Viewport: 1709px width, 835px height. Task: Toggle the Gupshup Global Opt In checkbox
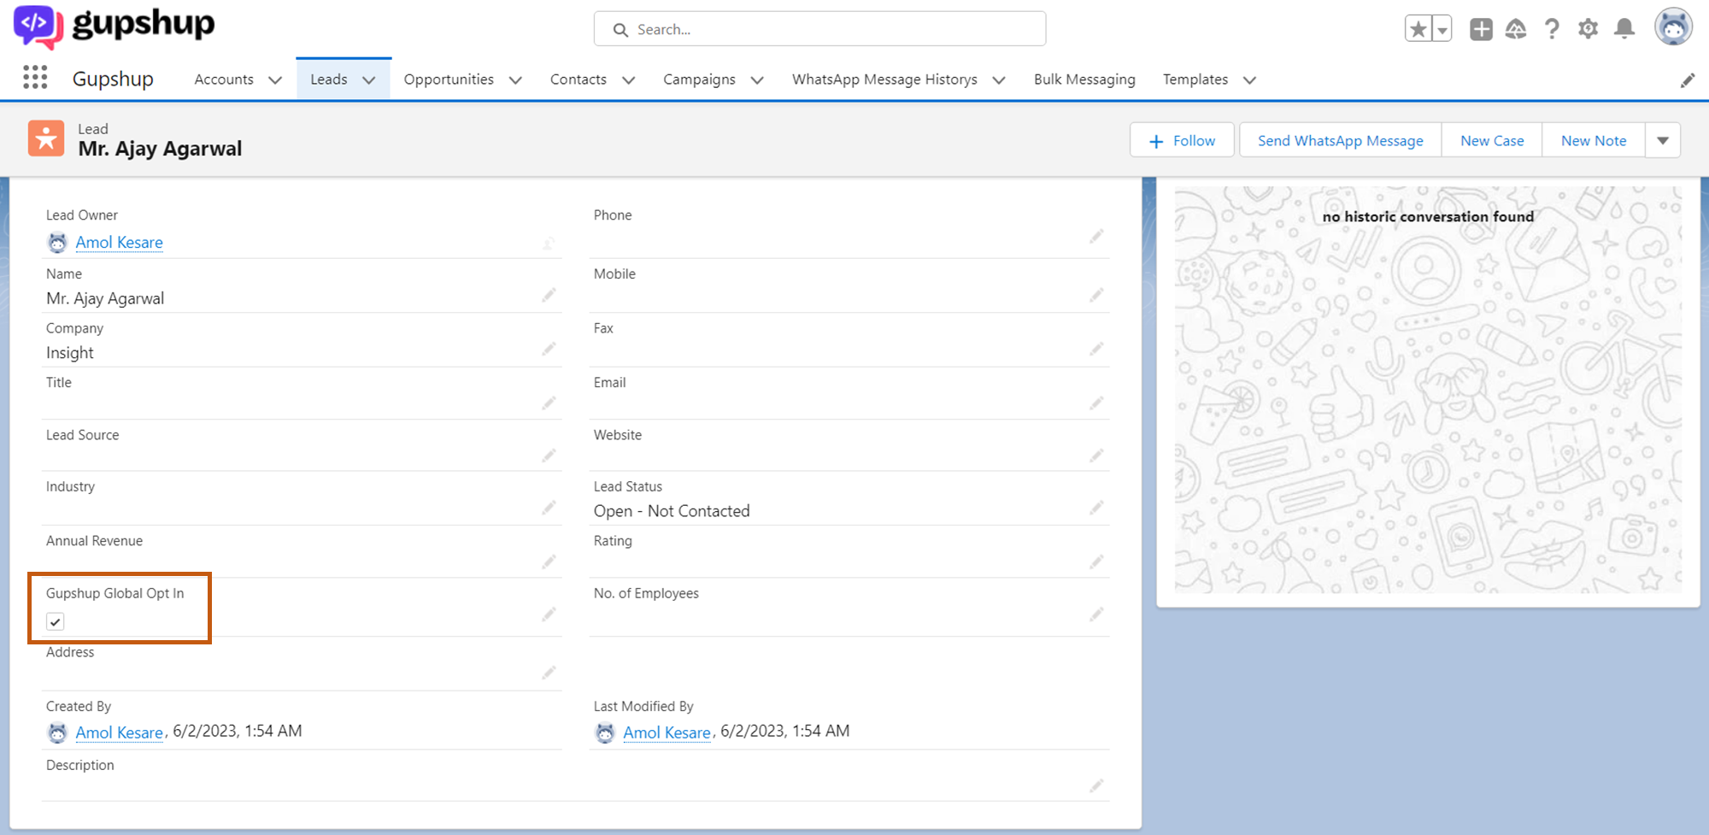coord(56,621)
